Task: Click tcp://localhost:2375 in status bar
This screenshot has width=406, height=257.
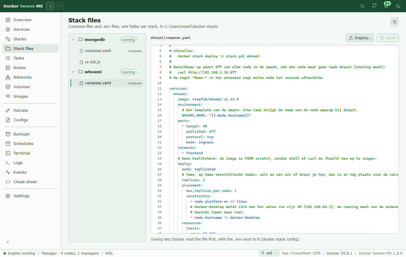Action: (301, 253)
